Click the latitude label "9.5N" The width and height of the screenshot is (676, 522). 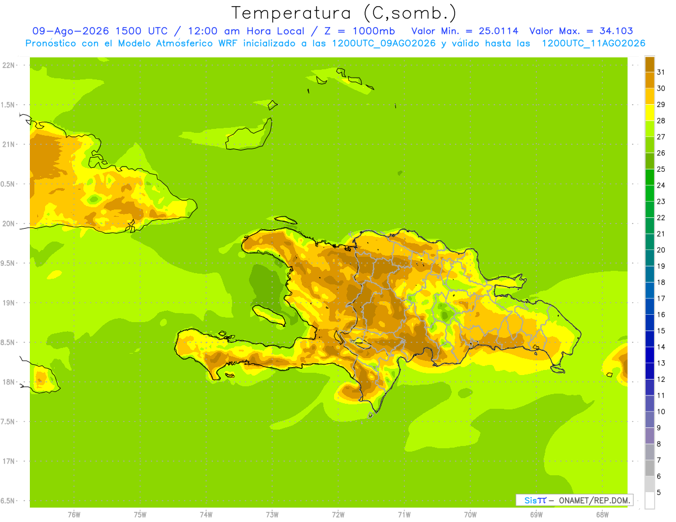[x=8, y=263]
